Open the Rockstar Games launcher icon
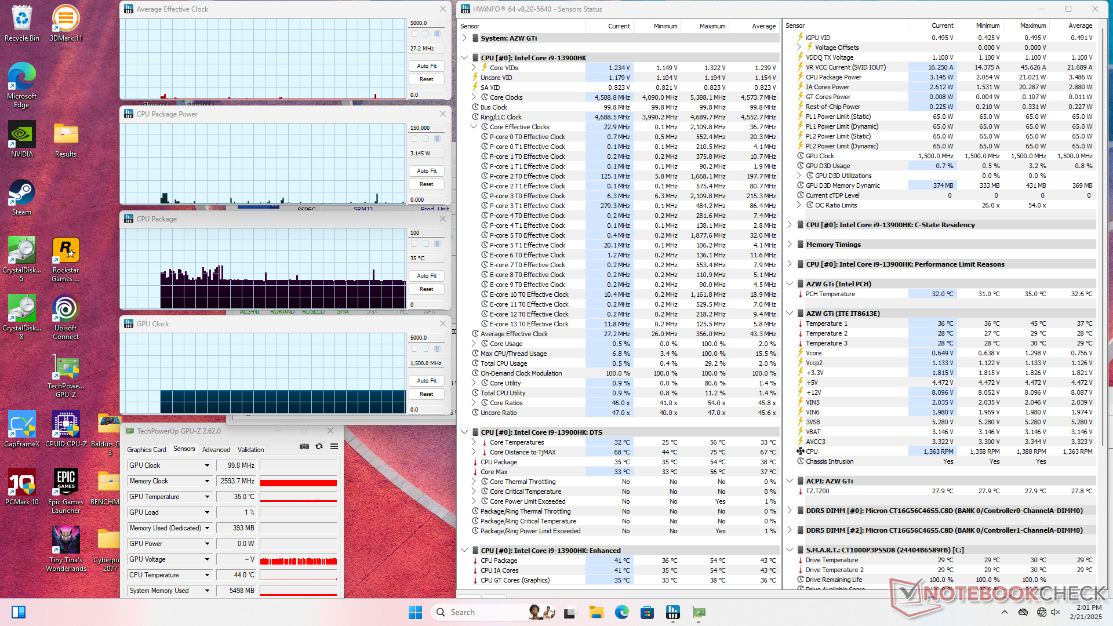This screenshot has height=626, width=1113. pos(66,259)
